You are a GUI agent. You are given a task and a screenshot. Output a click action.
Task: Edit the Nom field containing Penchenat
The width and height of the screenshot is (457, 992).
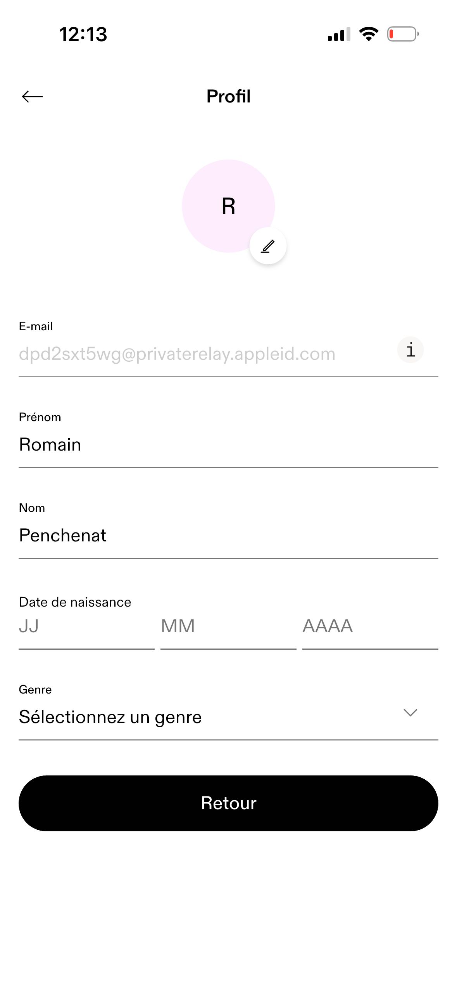(x=228, y=536)
